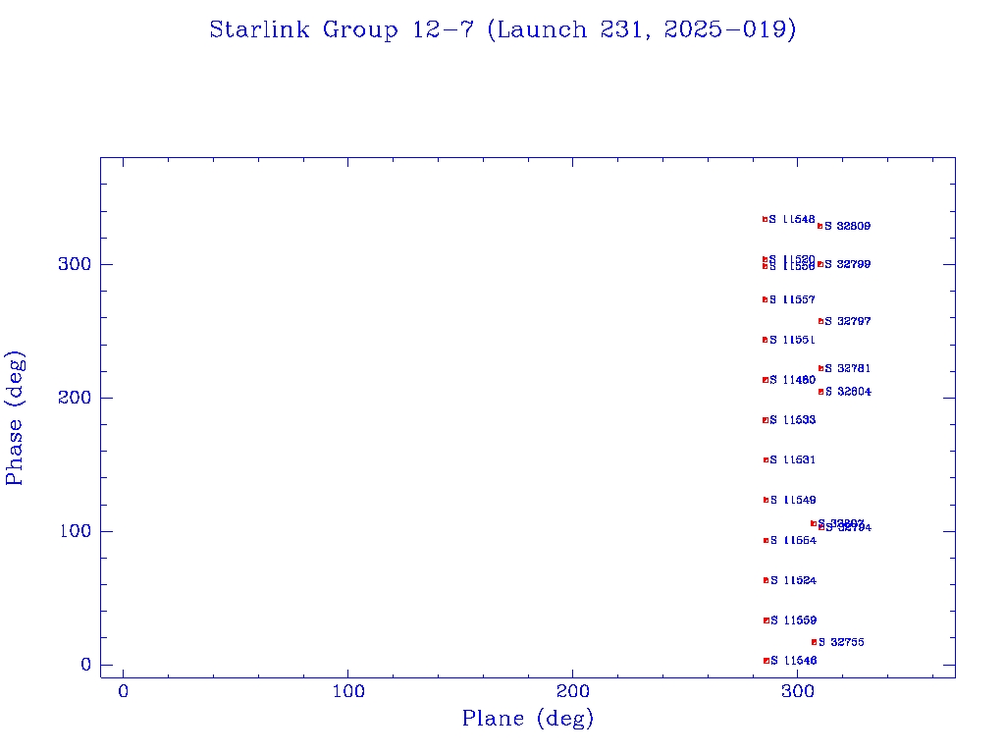
Task: Click the 200 tick label on Phase axis
Action: pos(75,398)
